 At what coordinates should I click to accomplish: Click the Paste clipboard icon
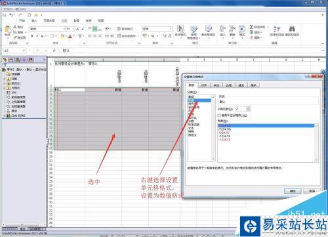pyautogui.click(x=8, y=30)
